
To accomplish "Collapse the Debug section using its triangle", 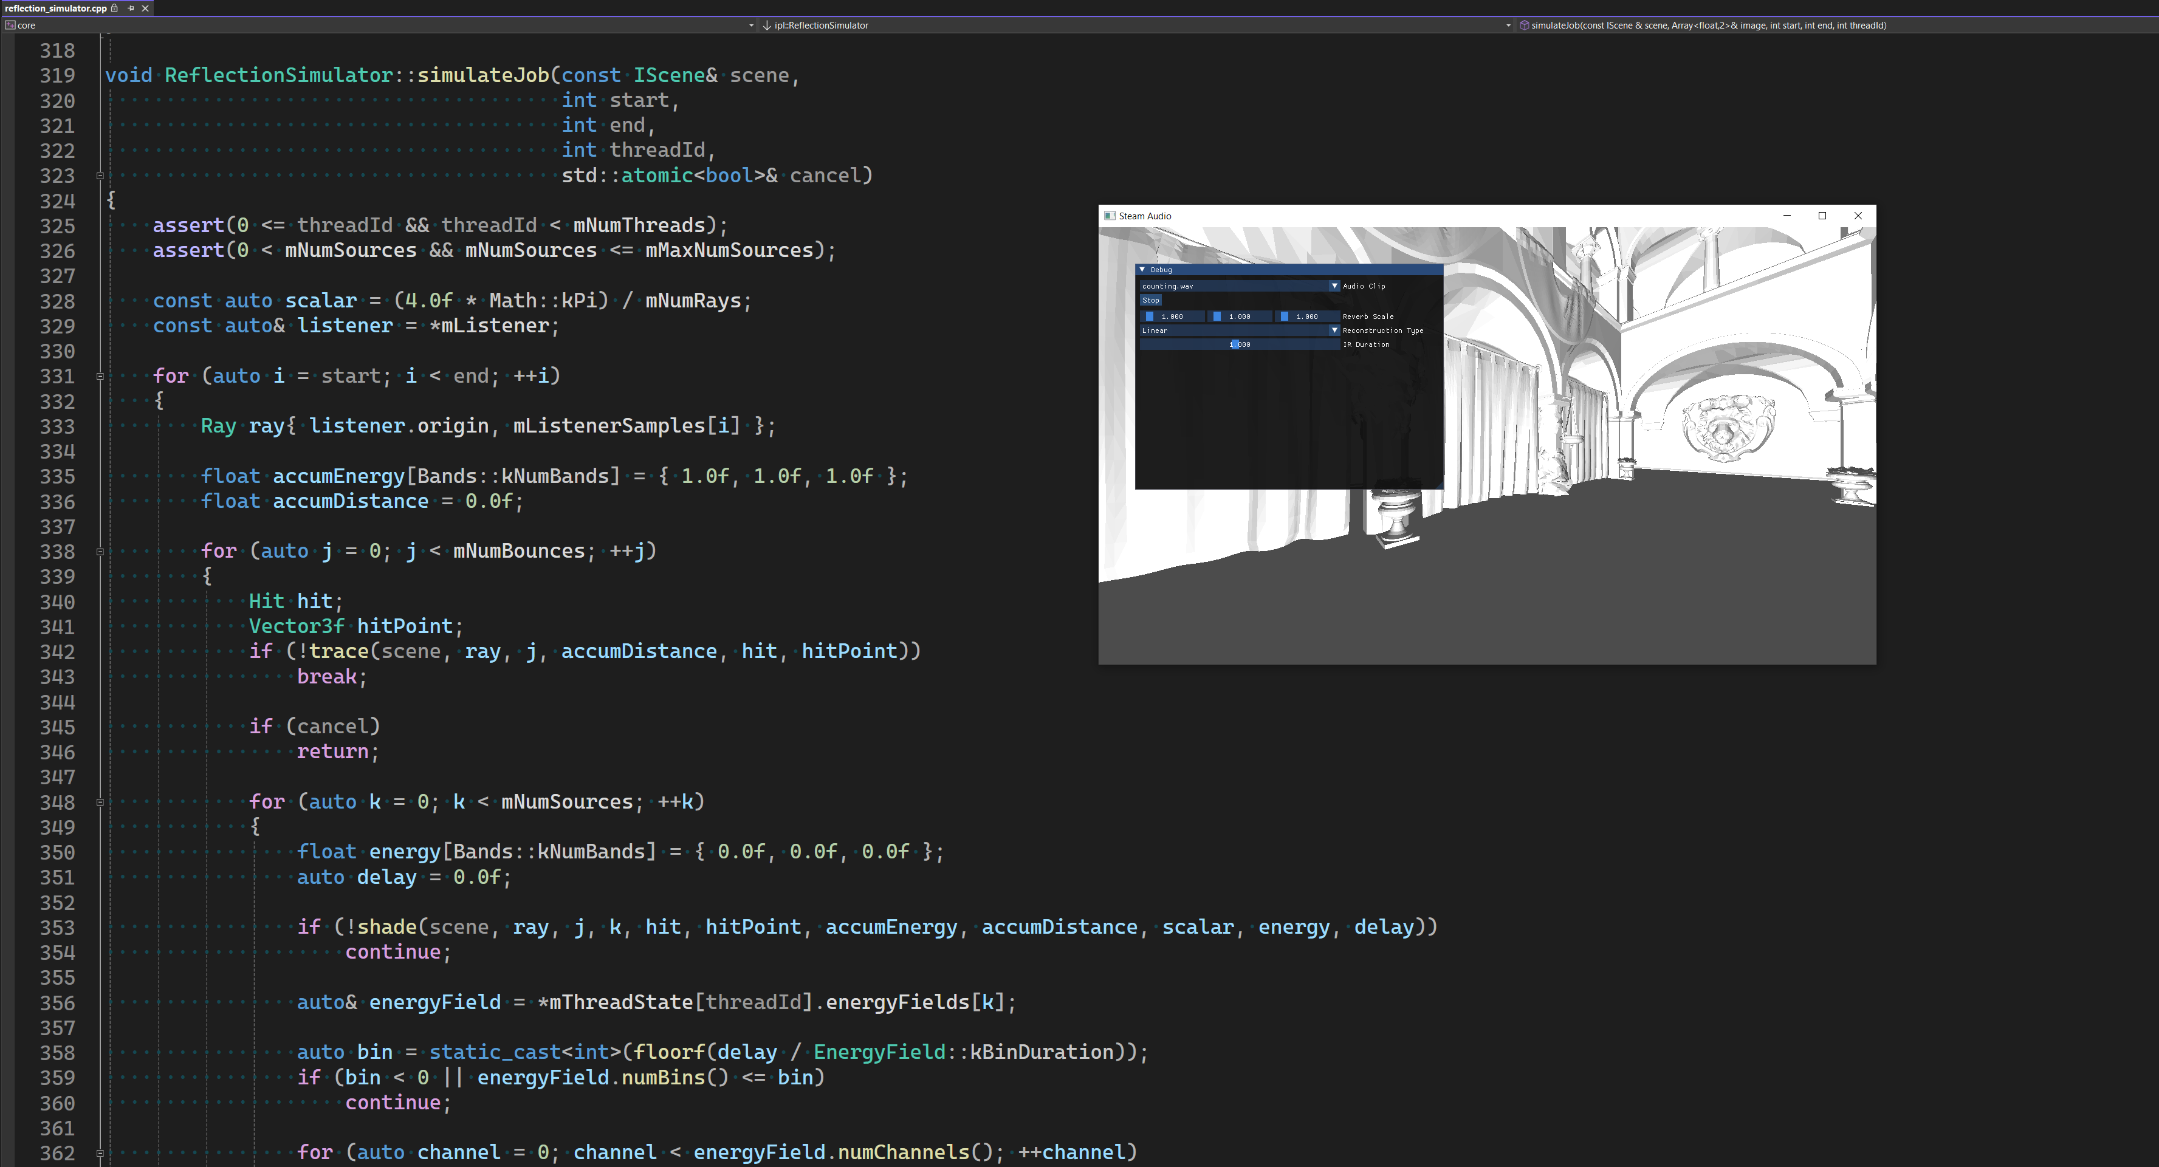I will tap(1142, 270).
